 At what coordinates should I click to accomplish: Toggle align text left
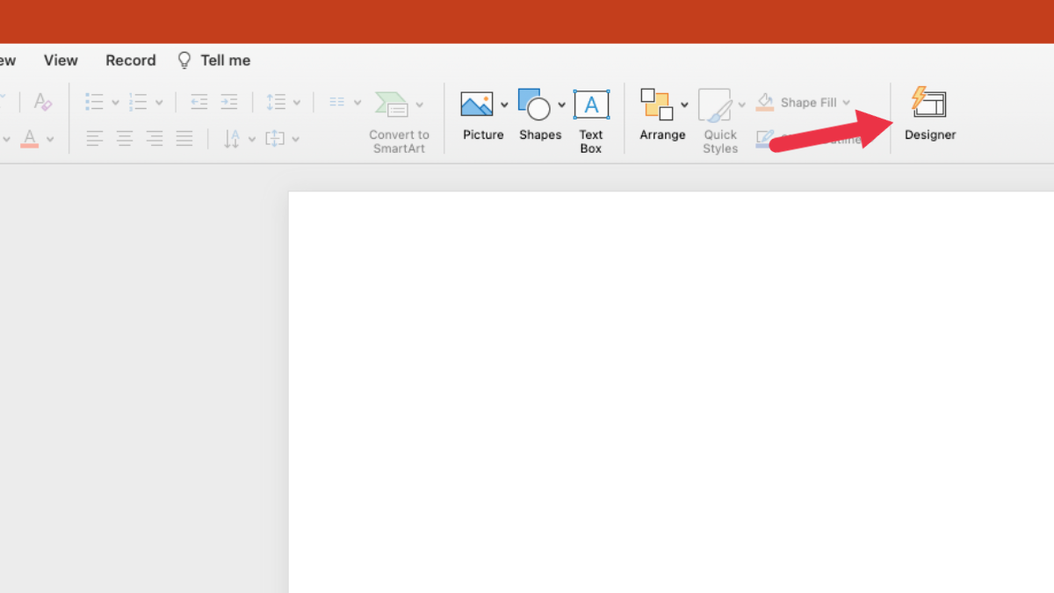point(95,138)
